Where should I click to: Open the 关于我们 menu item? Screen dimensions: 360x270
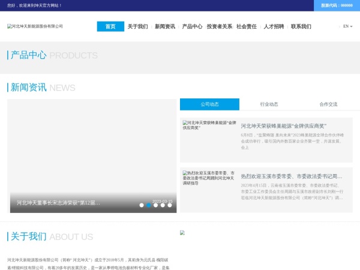[138, 26]
